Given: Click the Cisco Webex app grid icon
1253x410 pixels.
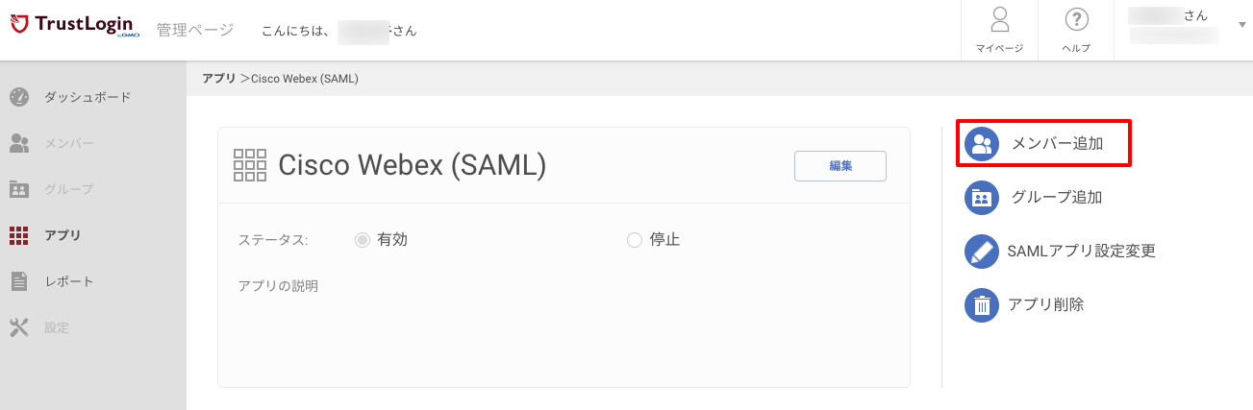Looking at the screenshot, I should [x=250, y=165].
